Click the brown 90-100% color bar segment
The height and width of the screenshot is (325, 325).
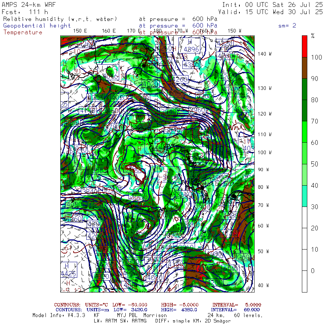click(x=304, y=68)
